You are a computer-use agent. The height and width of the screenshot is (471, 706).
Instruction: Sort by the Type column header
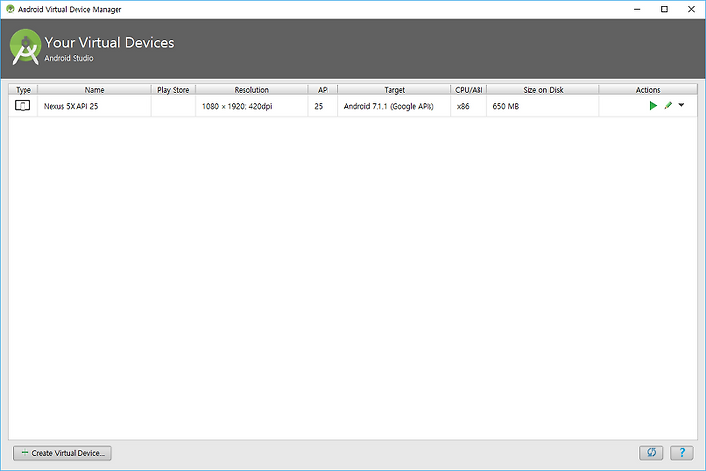pos(24,90)
